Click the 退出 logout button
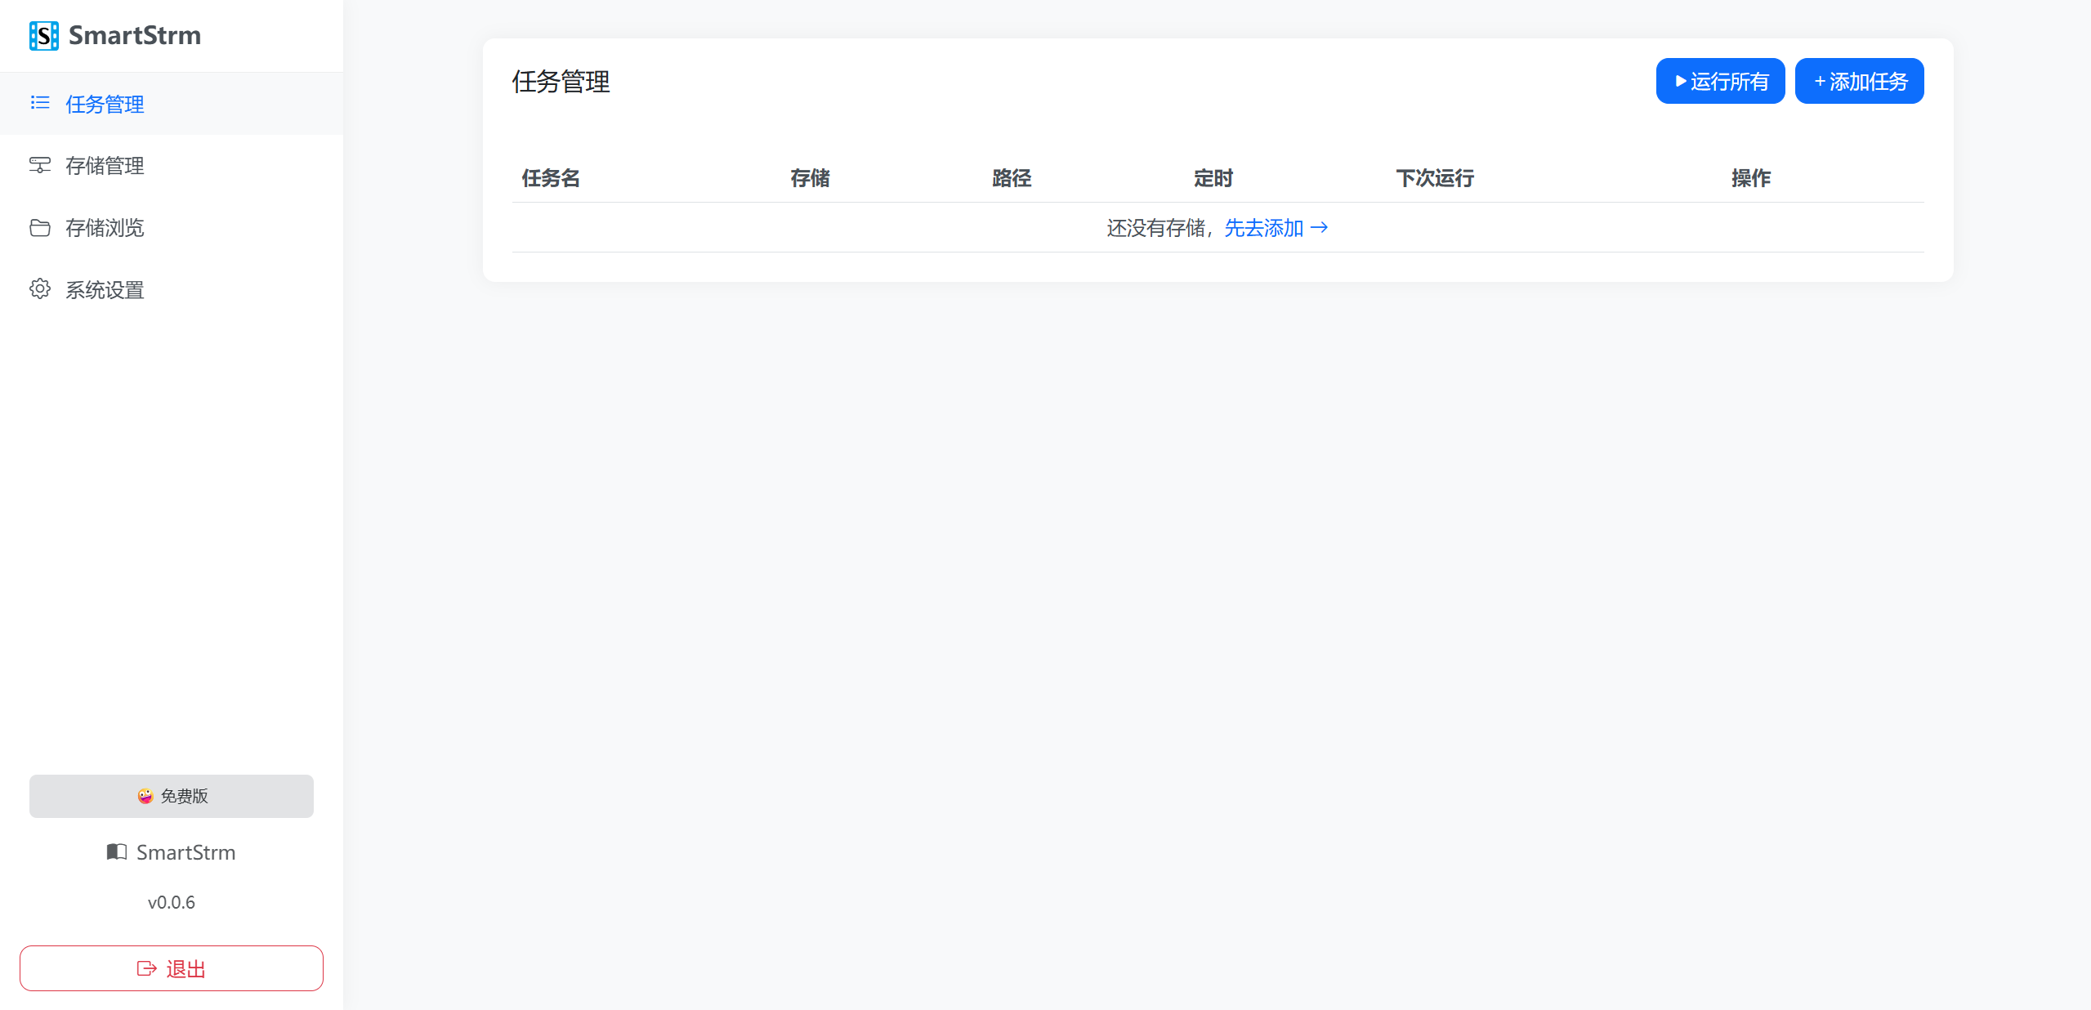 pos(172,968)
